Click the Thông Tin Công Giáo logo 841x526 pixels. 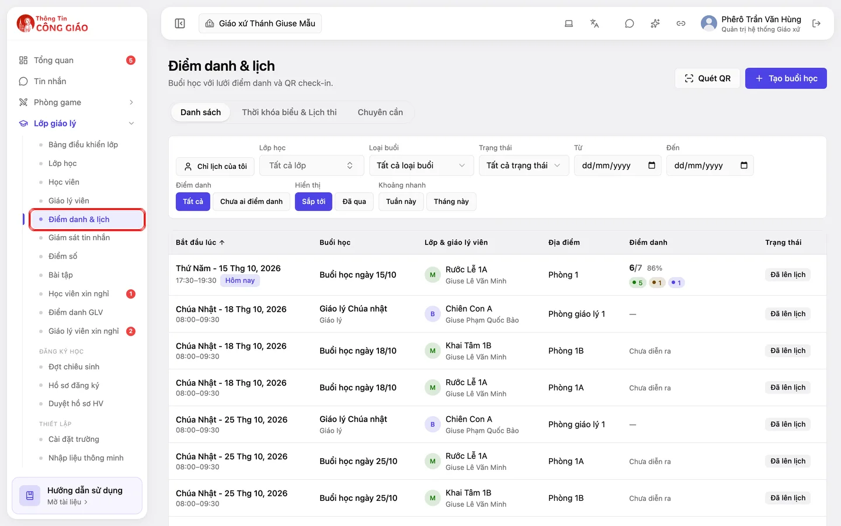click(53, 23)
